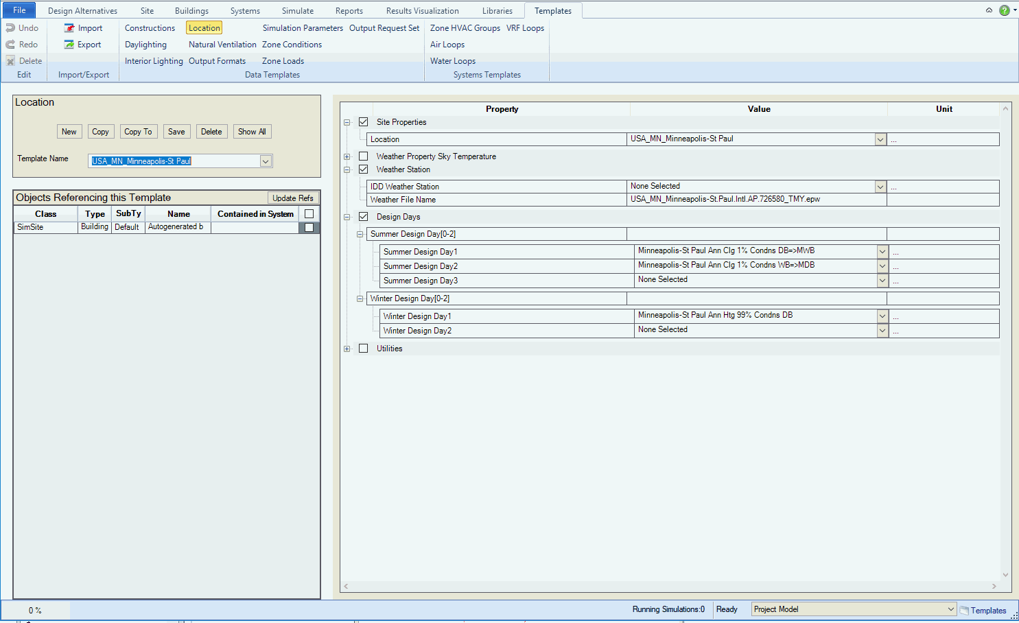Open the Summer Design Day3 dropdown
This screenshot has width=1019, height=623.
pos(882,281)
